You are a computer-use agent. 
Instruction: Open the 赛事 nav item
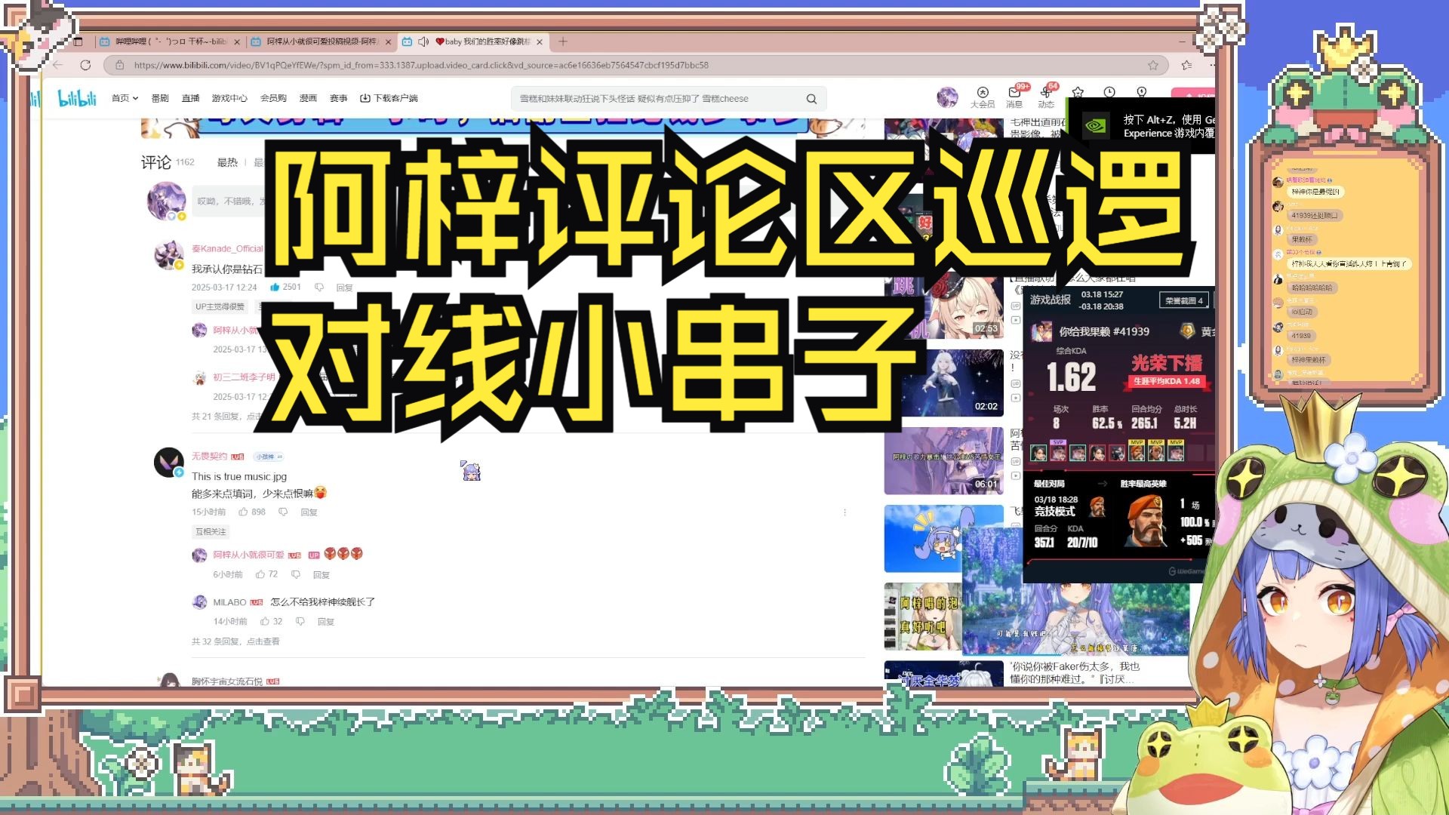click(338, 98)
